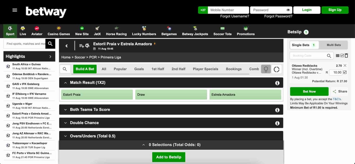
Task: Pick the Estoril Praia match result option
Action: pyautogui.click(x=97, y=95)
